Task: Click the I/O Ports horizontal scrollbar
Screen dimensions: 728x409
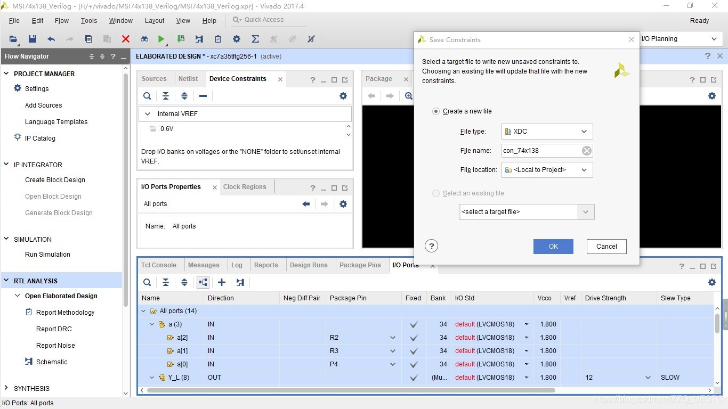Action: 351,390
